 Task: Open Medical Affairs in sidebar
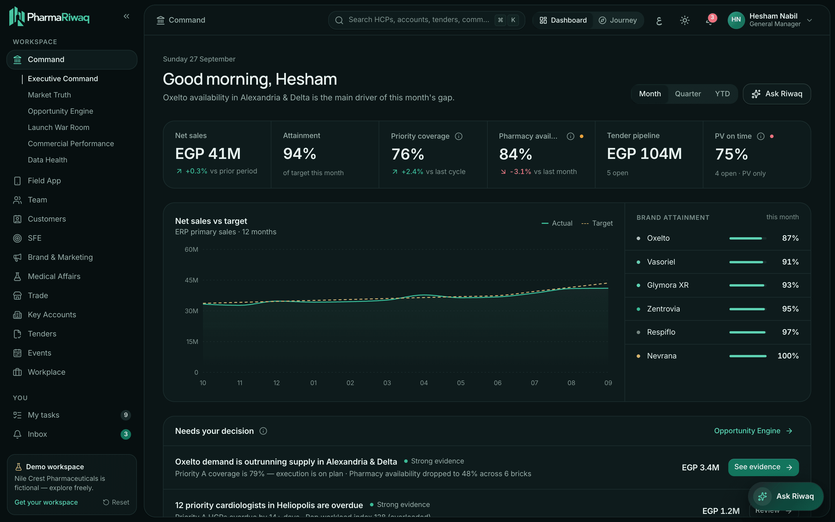coord(72,276)
